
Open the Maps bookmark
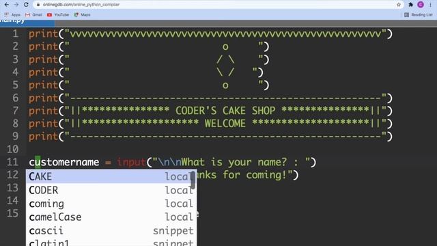[x=82, y=15]
